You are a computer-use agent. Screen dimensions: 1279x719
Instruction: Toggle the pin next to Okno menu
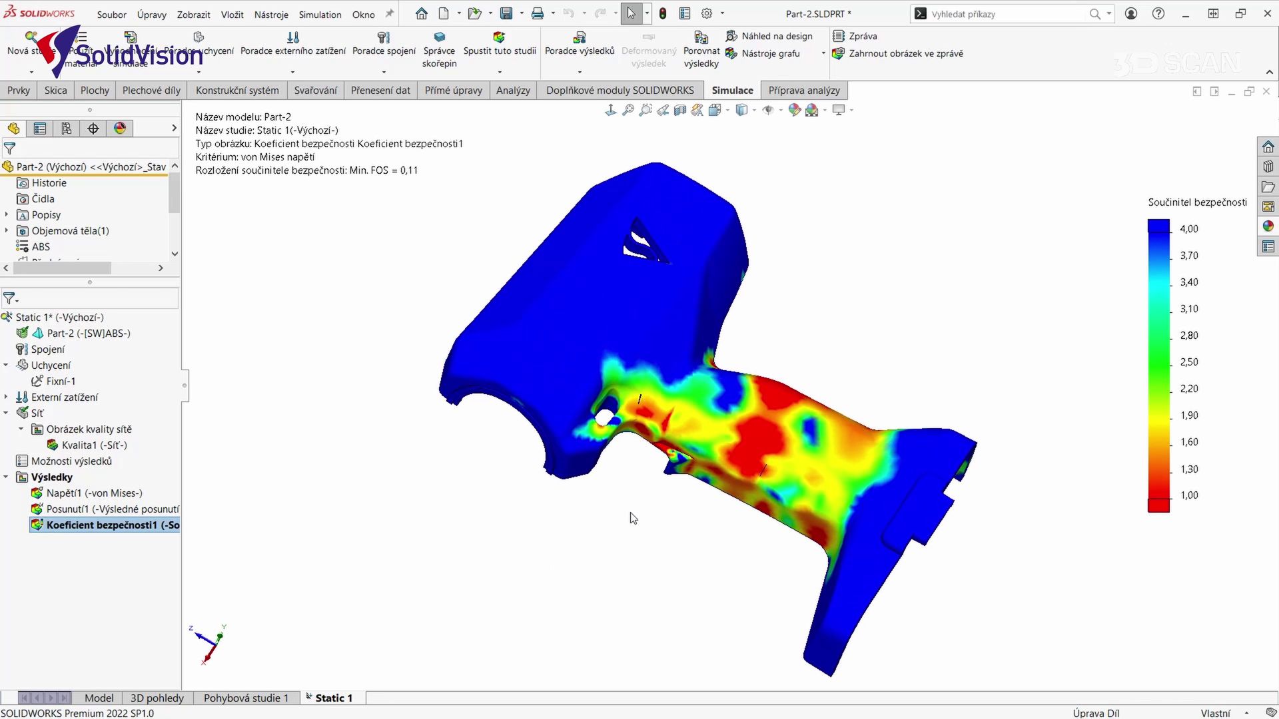(x=390, y=14)
